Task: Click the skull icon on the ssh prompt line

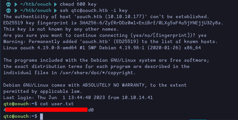Action: click(8, 10)
